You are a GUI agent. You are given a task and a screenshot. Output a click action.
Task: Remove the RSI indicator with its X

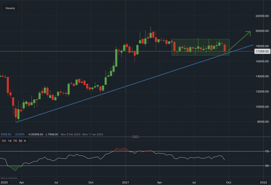click(25, 141)
